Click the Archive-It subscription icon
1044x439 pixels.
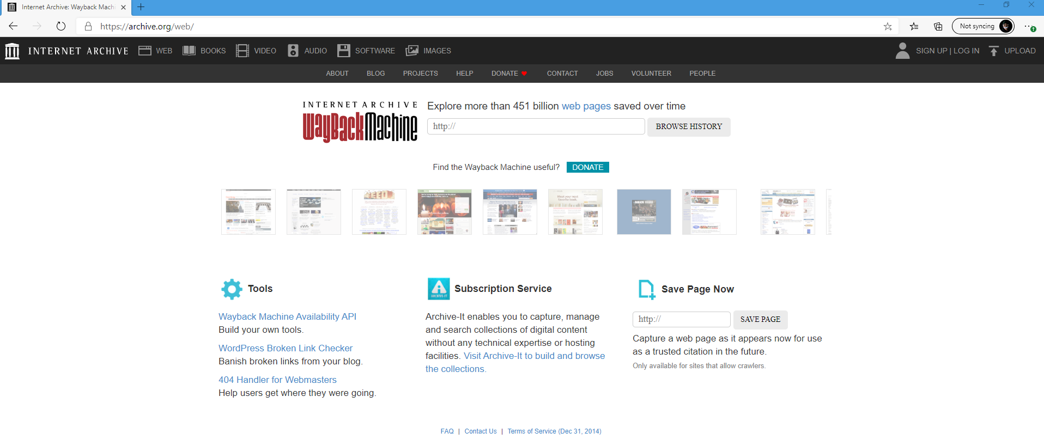pyautogui.click(x=439, y=289)
